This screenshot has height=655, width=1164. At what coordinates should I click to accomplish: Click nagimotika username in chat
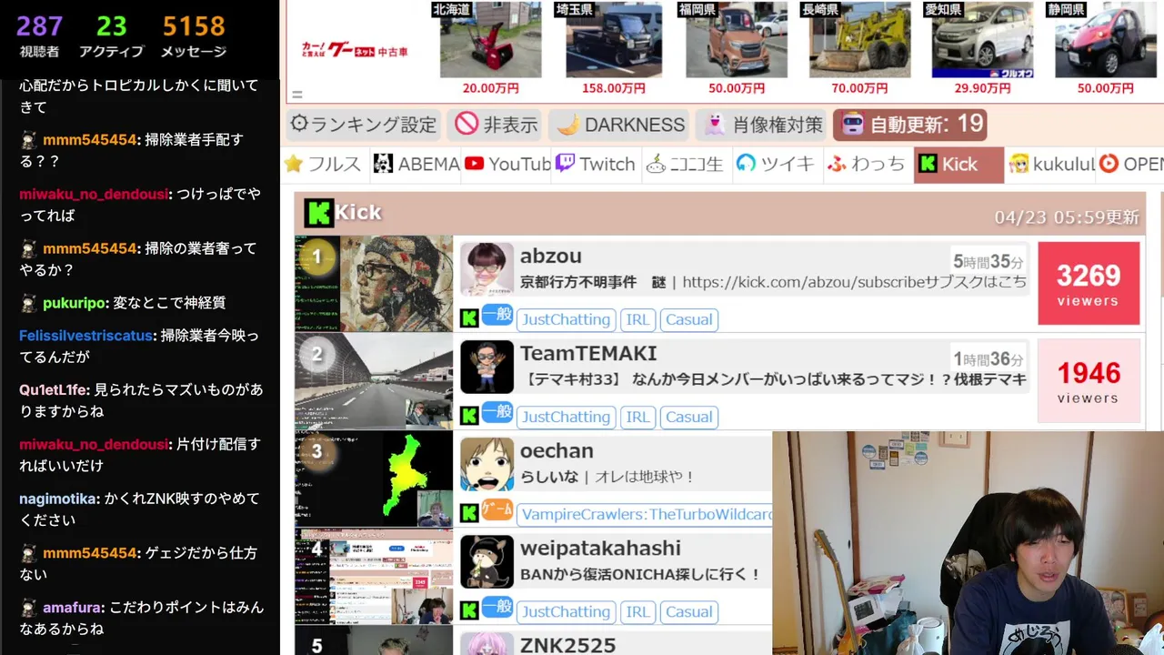[x=58, y=499]
